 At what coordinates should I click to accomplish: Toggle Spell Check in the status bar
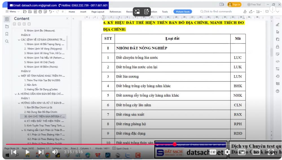click(120, 148)
